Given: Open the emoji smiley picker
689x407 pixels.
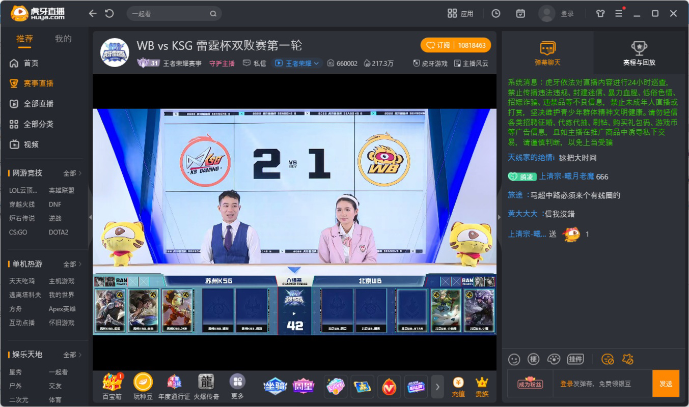Looking at the screenshot, I should tap(514, 359).
